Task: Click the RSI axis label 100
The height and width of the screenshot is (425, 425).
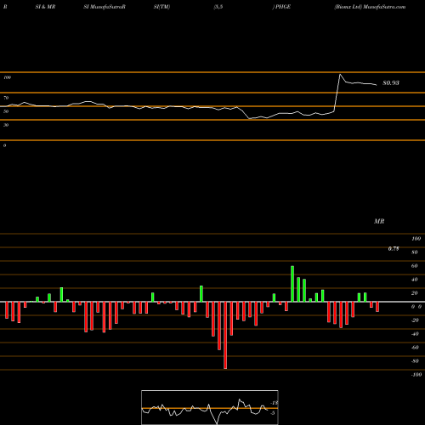Action: (7, 77)
